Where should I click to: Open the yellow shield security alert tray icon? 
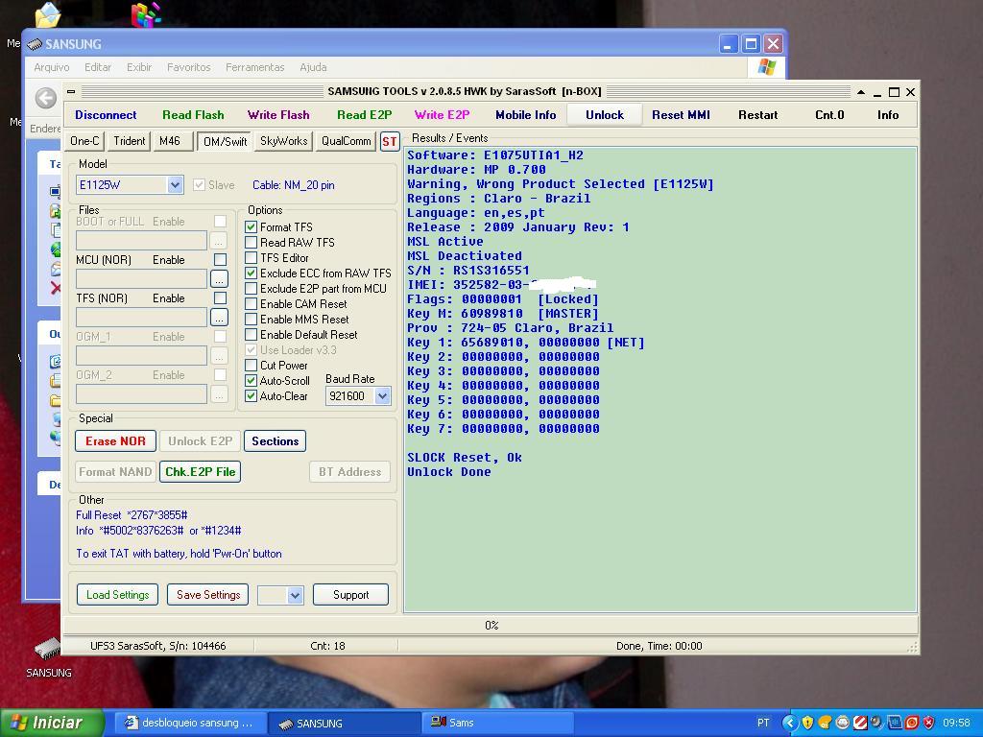(x=807, y=723)
